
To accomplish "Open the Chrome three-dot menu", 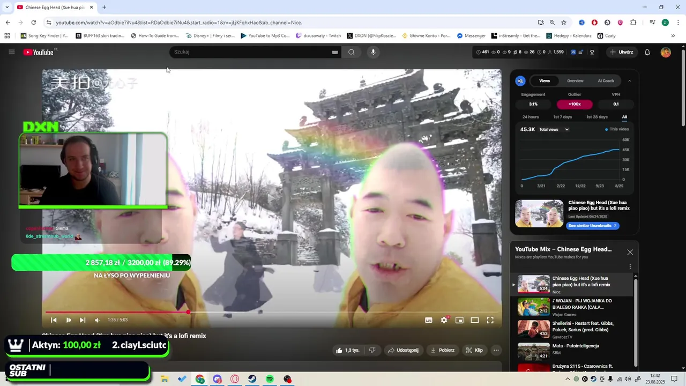I will pos(677,23).
